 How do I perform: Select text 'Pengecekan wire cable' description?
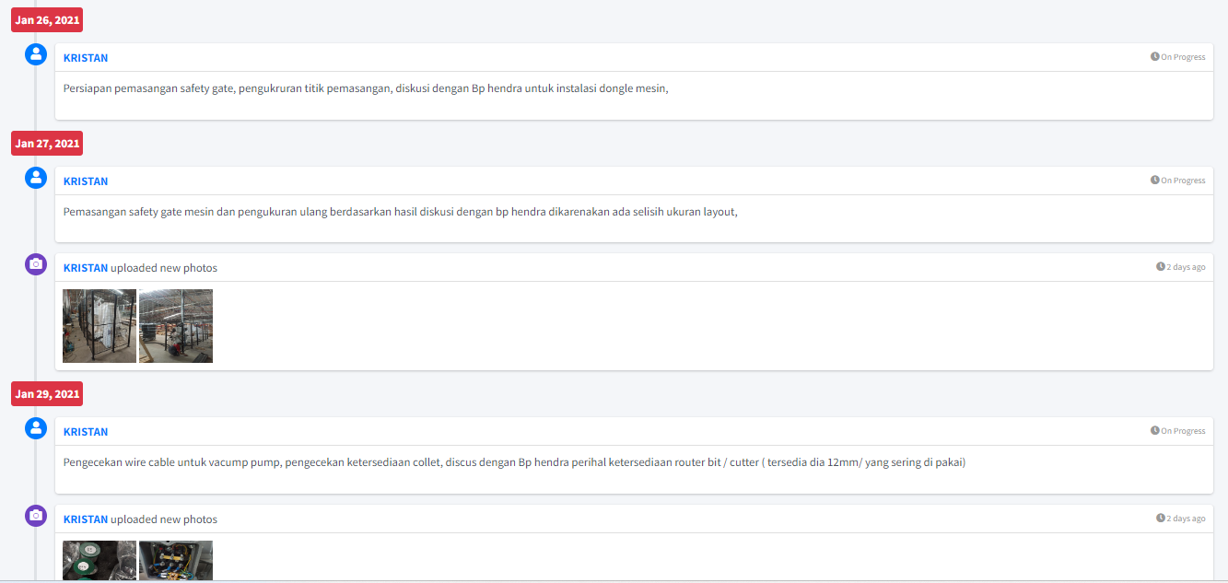tap(514, 463)
